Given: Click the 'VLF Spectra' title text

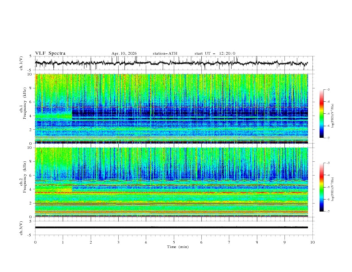Looking at the screenshot, I should 50,53.
